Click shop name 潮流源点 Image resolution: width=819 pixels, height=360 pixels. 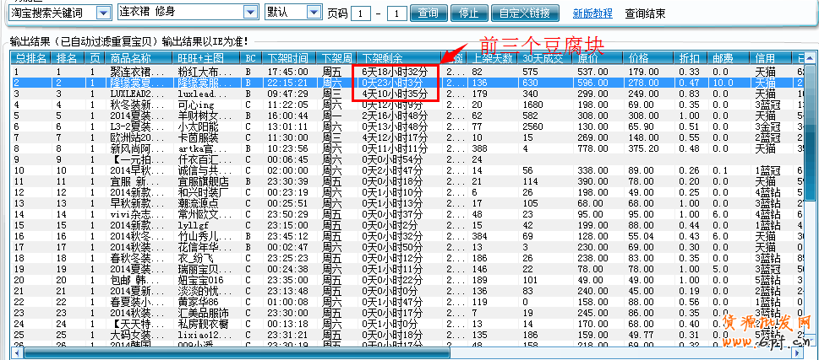[x=198, y=203]
